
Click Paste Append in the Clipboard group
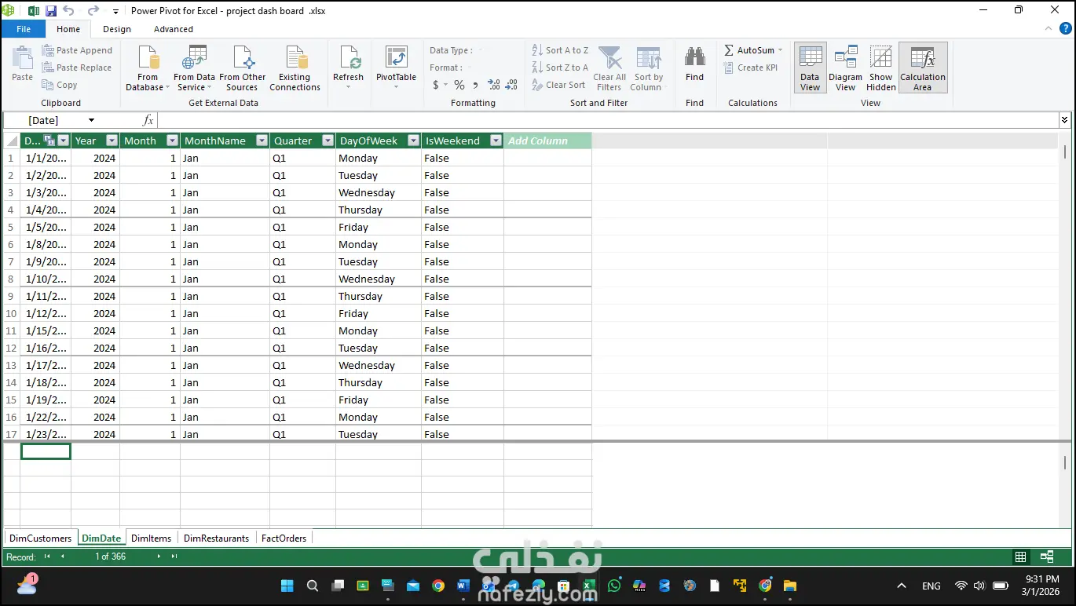click(77, 50)
